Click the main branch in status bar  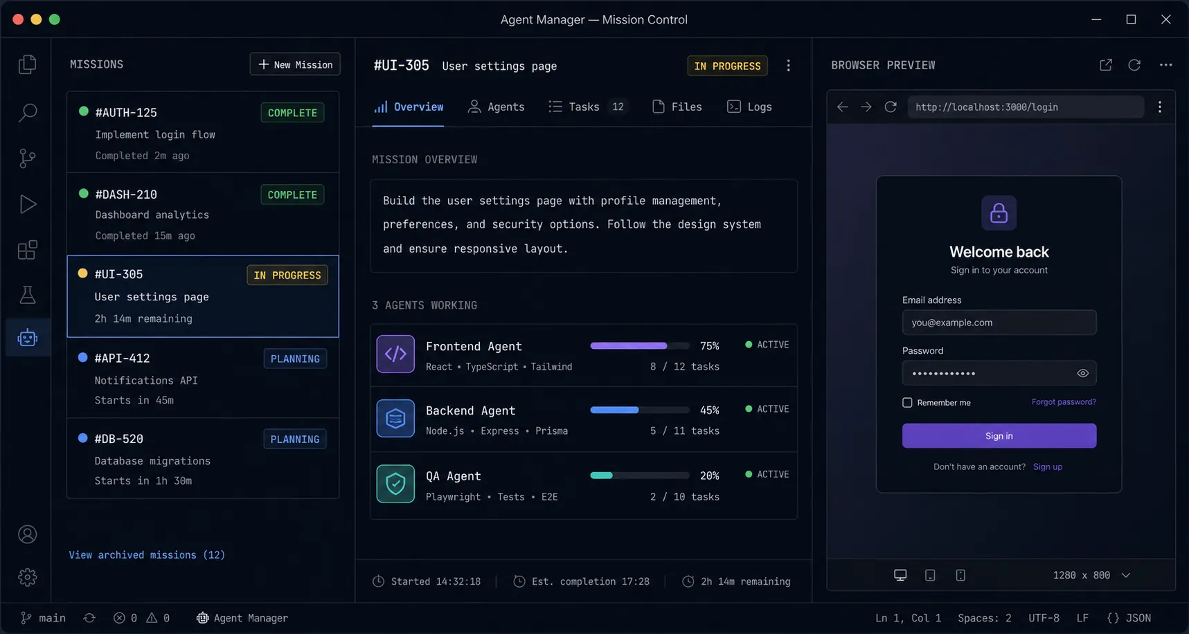[43, 618]
